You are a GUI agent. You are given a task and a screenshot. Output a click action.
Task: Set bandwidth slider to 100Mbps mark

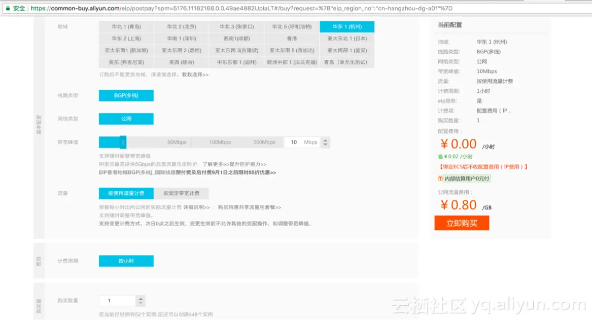click(x=220, y=143)
